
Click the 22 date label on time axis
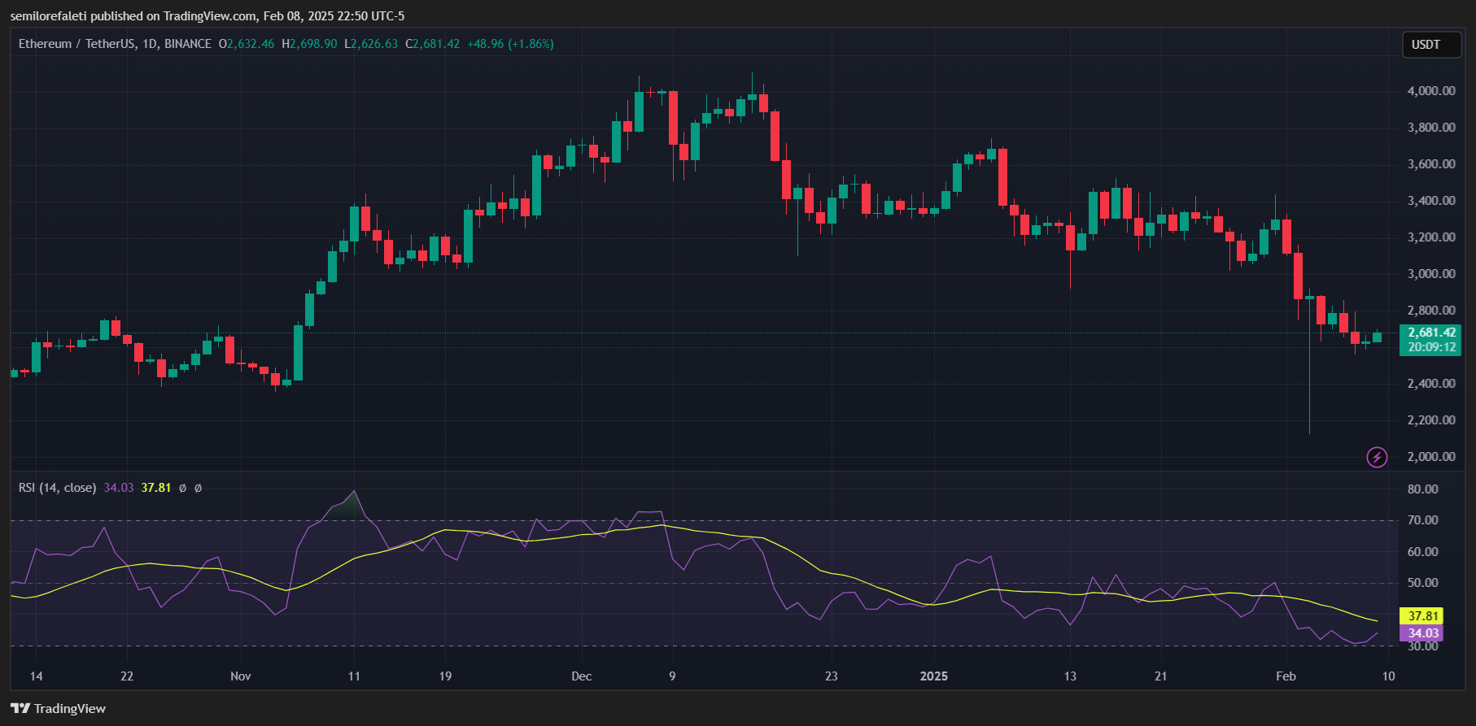(x=127, y=676)
